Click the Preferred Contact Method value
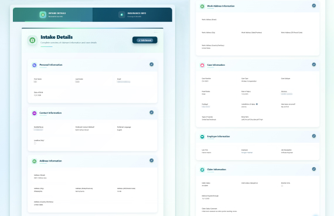 point(82,130)
